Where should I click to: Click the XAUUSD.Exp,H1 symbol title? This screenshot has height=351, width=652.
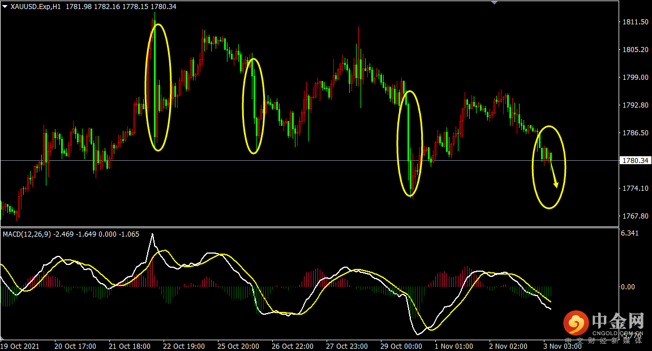35,7
